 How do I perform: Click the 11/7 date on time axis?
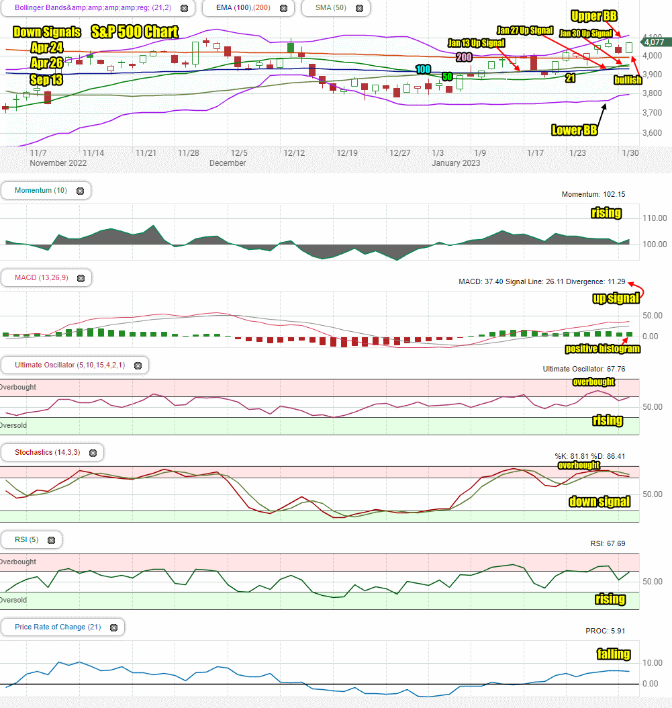[x=38, y=153]
